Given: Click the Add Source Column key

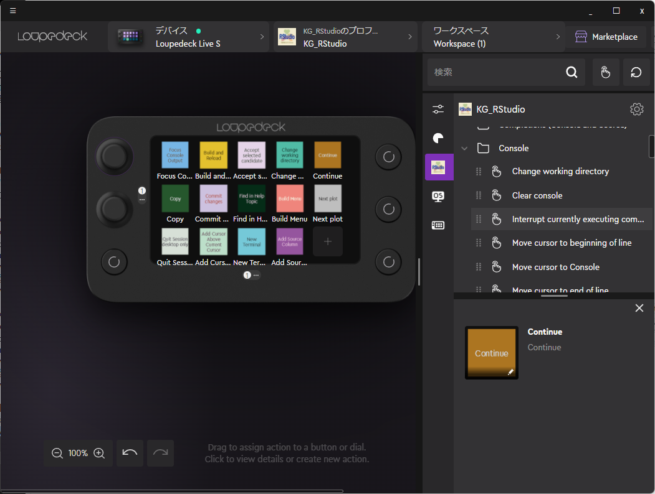Looking at the screenshot, I should [x=290, y=242].
